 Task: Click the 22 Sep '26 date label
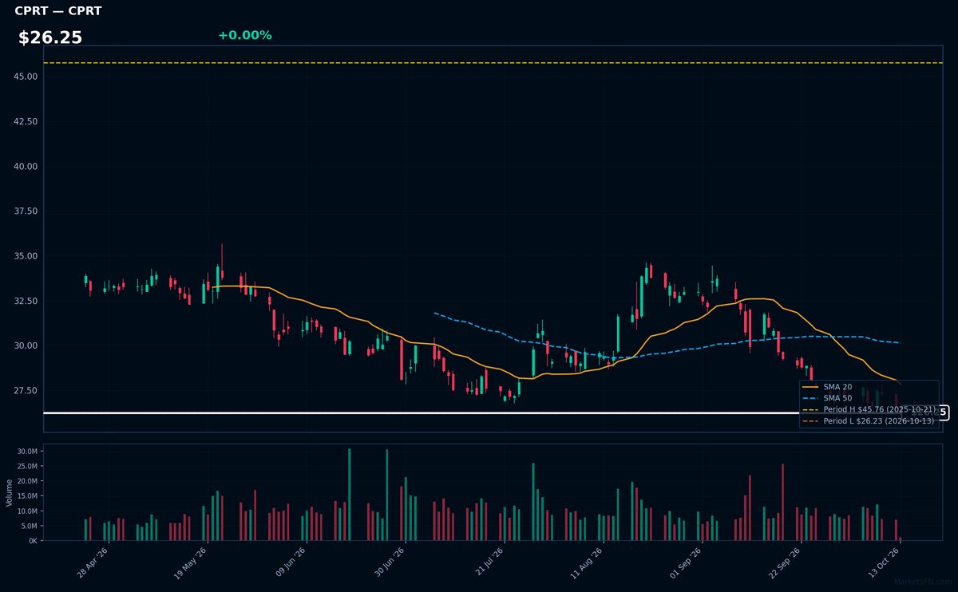point(786,564)
